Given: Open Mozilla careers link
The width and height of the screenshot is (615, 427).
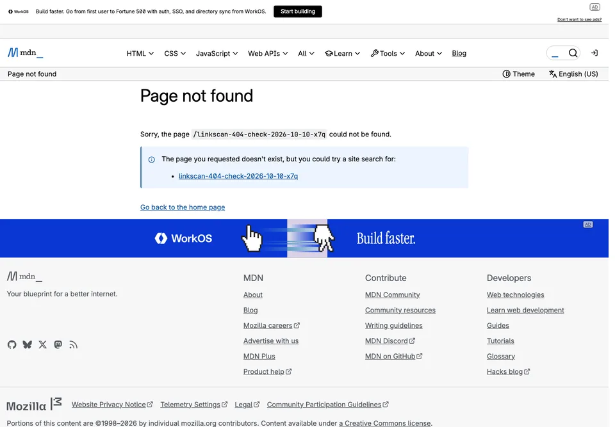Looking at the screenshot, I should click(x=272, y=325).
